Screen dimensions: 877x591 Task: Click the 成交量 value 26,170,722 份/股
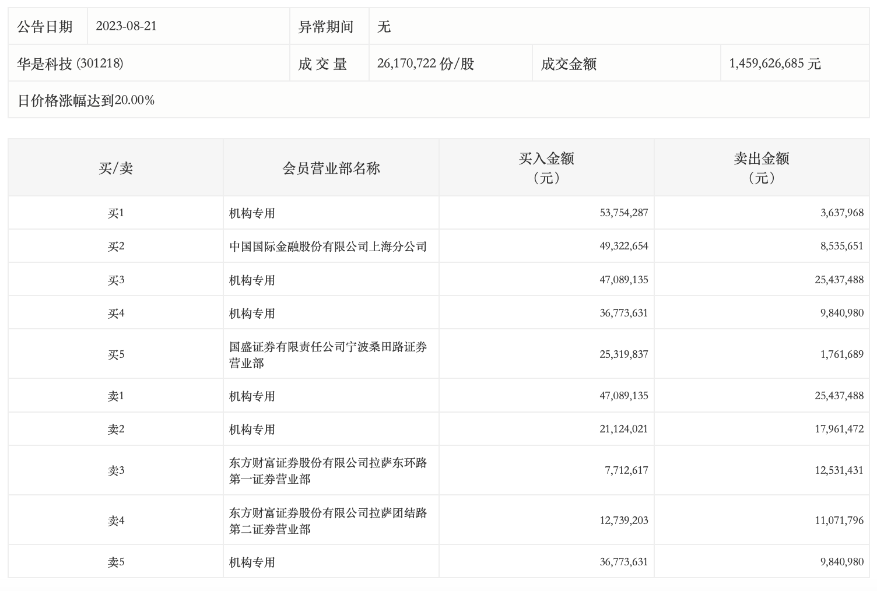(x=426, y=64)
